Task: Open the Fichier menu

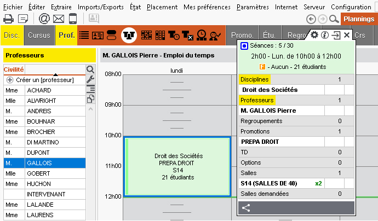Action: (x=13, y=7)
